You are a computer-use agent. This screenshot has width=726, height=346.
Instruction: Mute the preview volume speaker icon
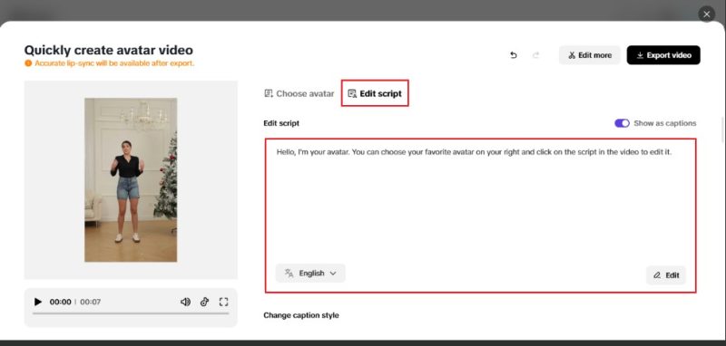pyautogui.click(x=185, y=303)
